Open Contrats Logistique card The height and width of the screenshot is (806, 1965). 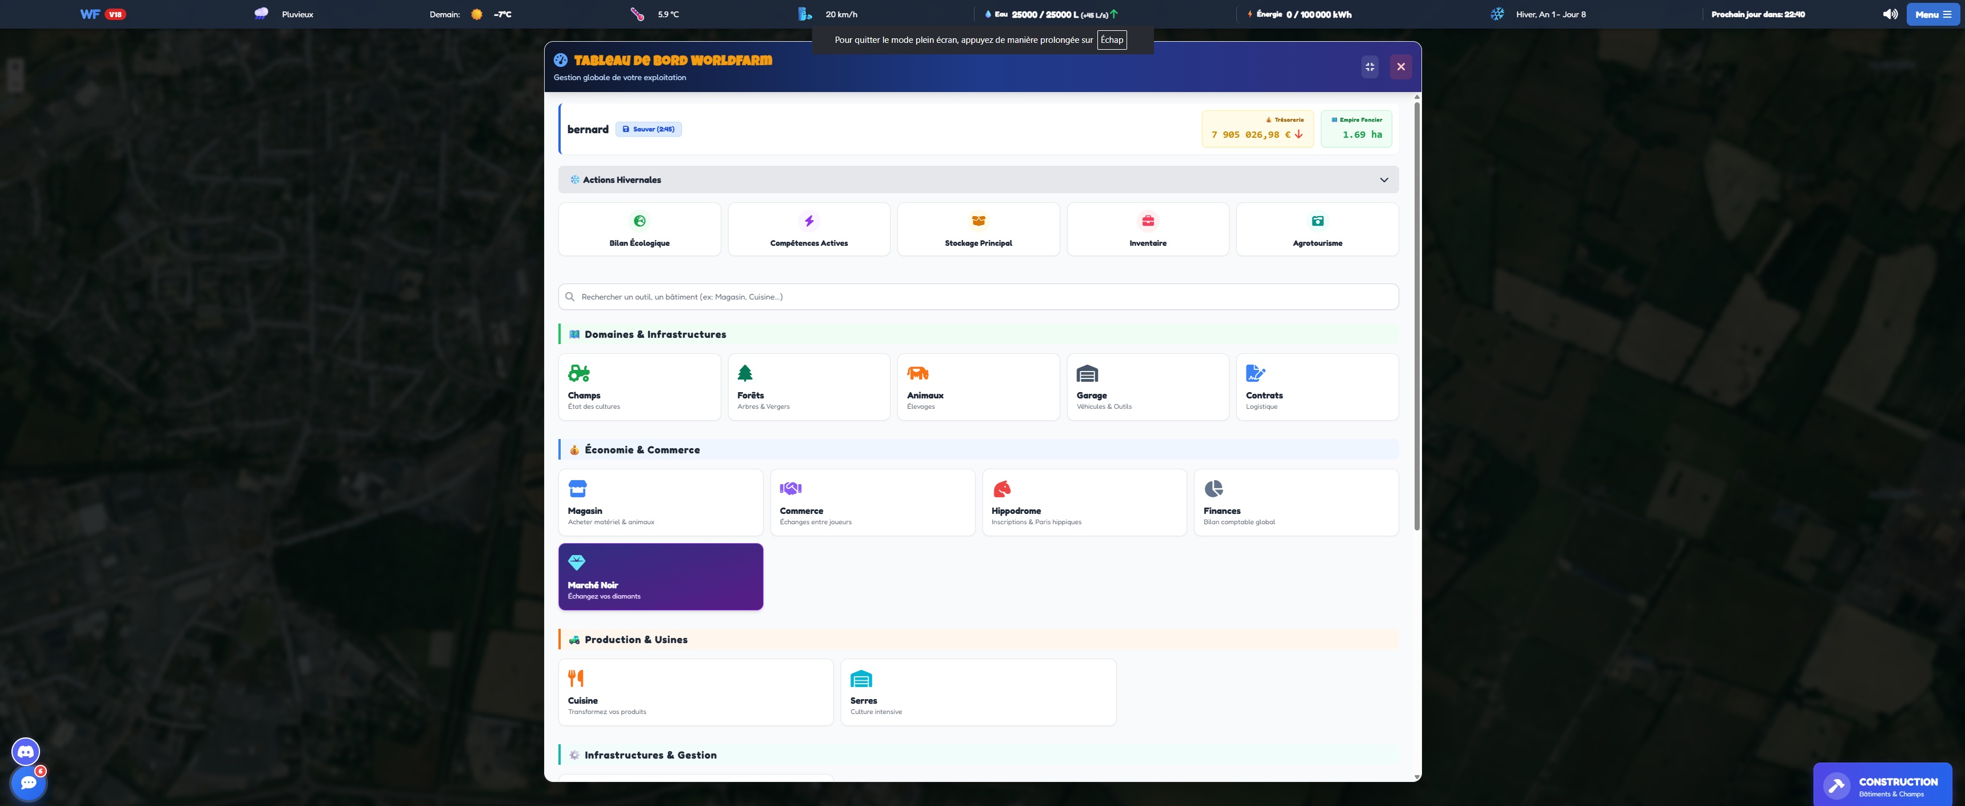[x=1317, y=387]
